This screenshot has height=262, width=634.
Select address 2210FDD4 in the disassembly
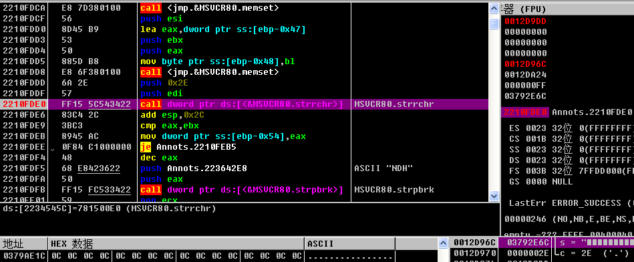pyautogui.click(x=24, y=51)
